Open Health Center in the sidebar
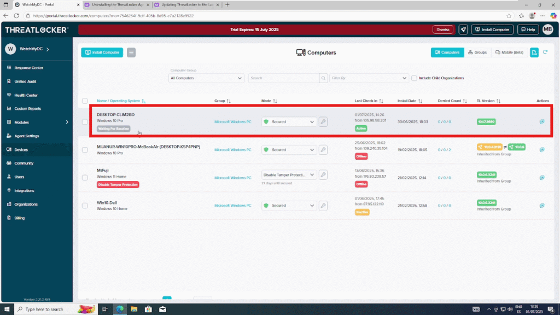 pos(26,95)
